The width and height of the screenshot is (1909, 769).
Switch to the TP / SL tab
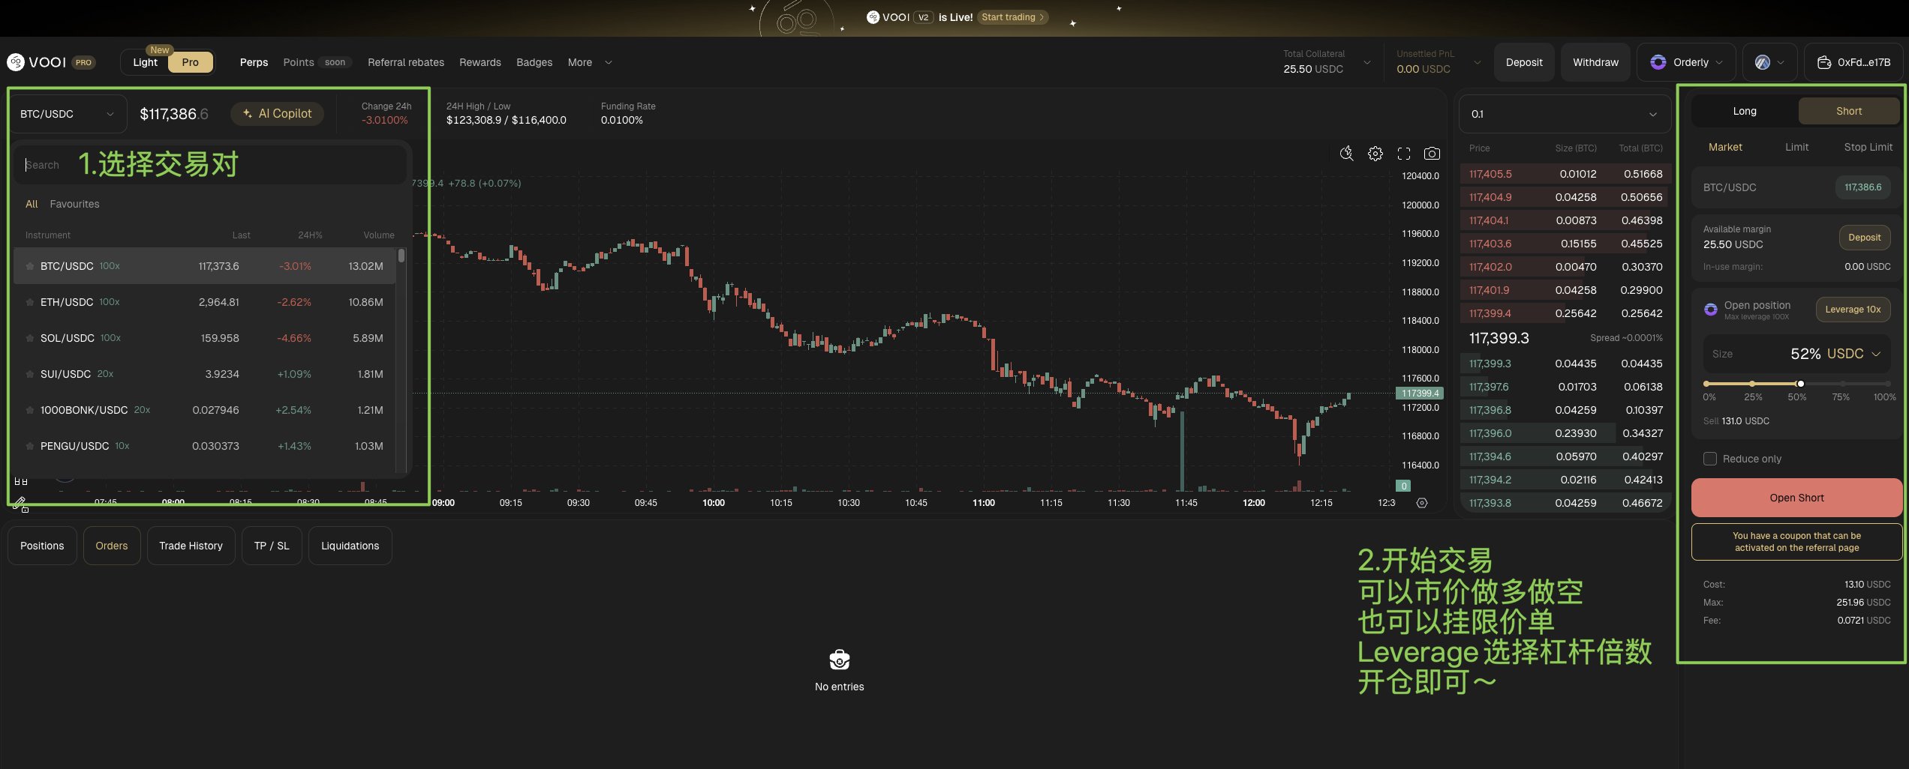click(271, 546)
